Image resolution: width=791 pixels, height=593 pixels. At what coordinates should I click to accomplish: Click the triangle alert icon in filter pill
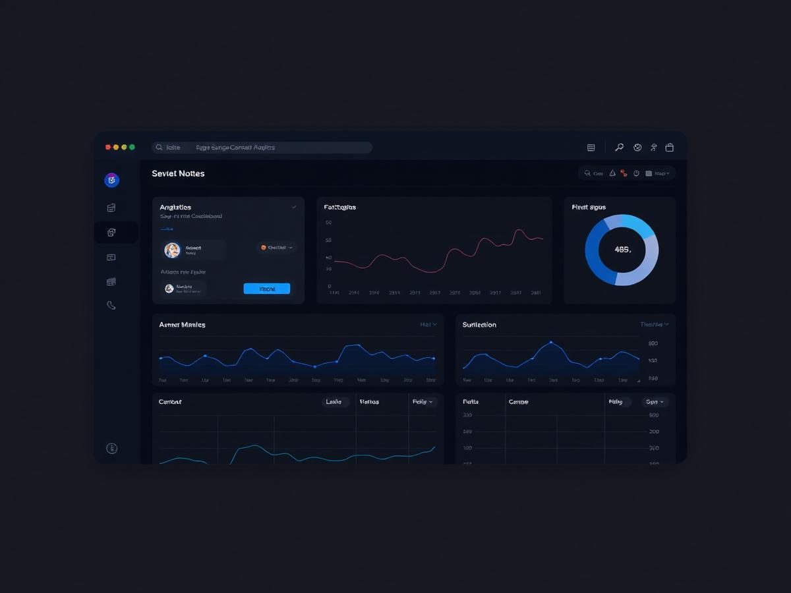[612, 173]
